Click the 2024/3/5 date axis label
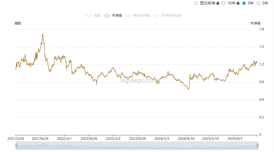The width and height of the screenshot is (274, 152). [x=162, y=139]
